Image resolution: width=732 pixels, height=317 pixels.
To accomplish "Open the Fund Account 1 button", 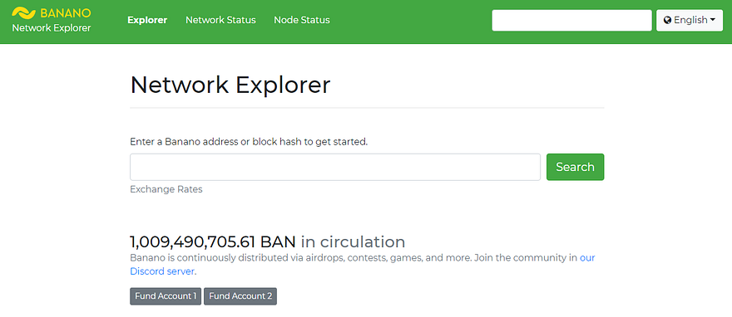I will [x=166, y=296].
